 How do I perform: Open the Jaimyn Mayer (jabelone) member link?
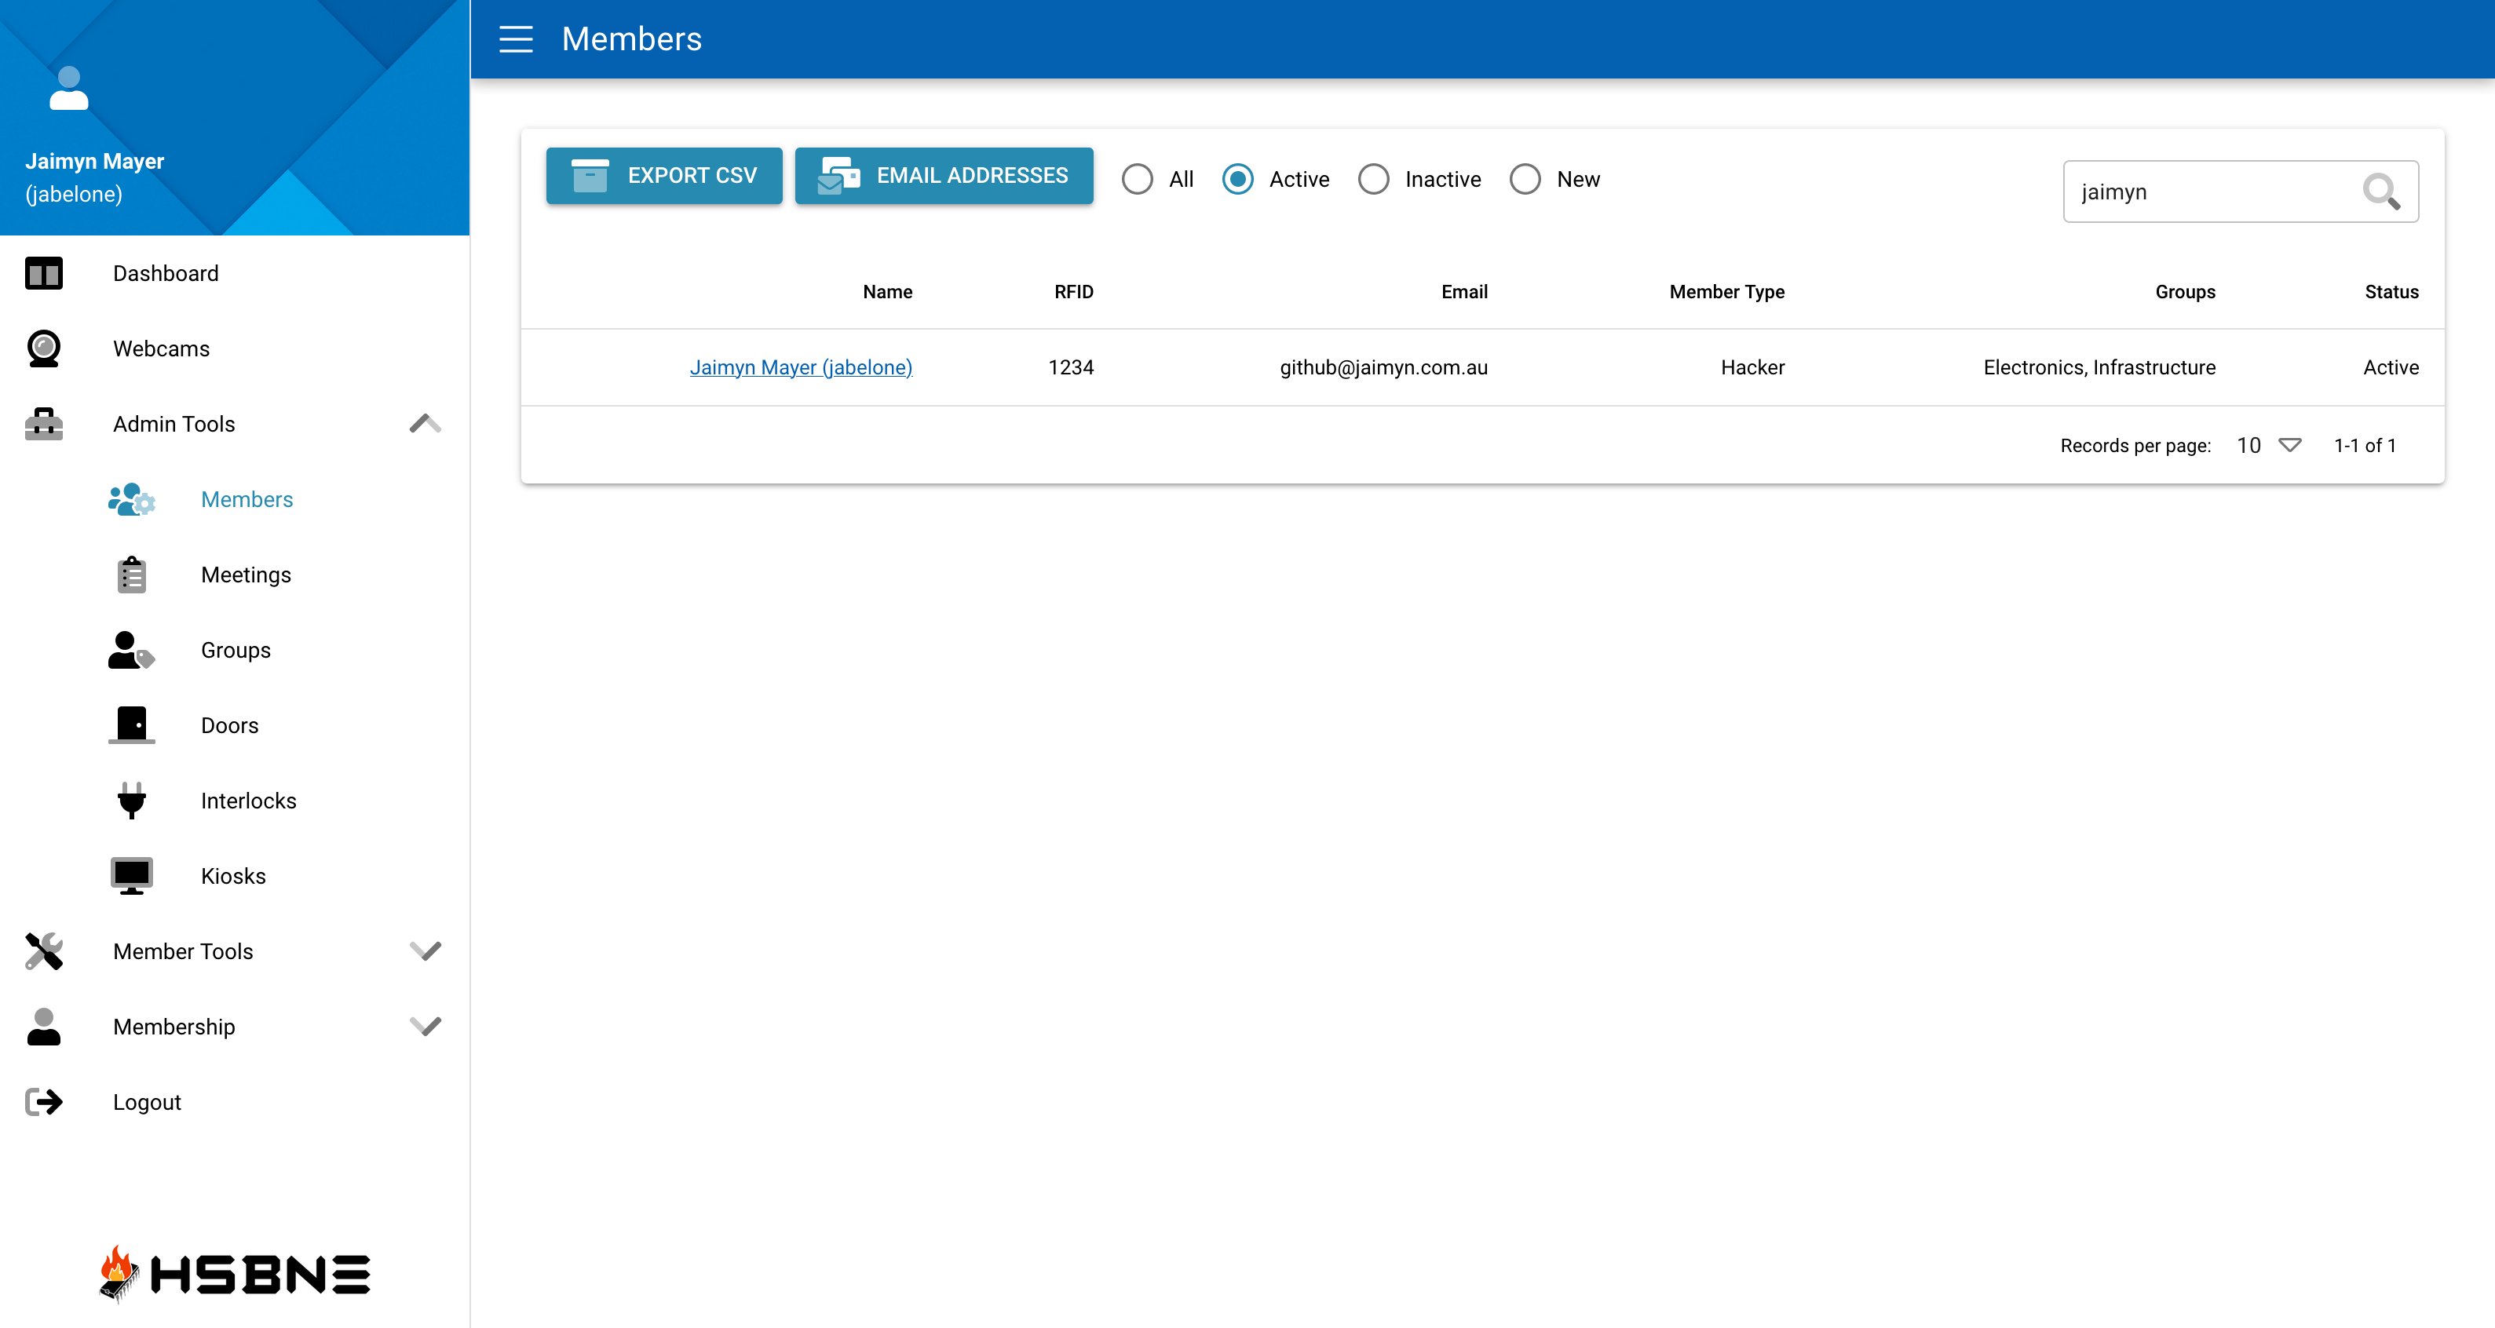800,367
